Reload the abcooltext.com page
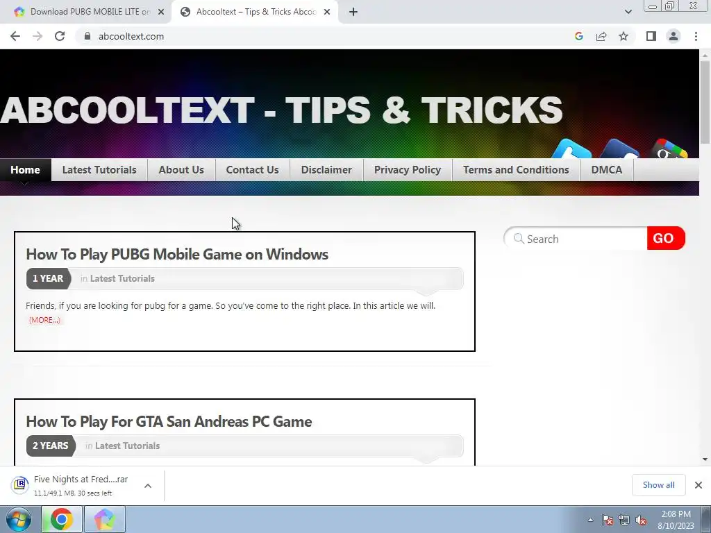Image resolution: width=711 pixels, height=533 pixels. pos(60,36)
